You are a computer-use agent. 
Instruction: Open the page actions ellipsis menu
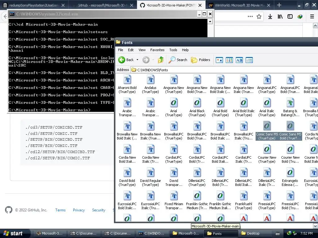[x=250, y=17]
